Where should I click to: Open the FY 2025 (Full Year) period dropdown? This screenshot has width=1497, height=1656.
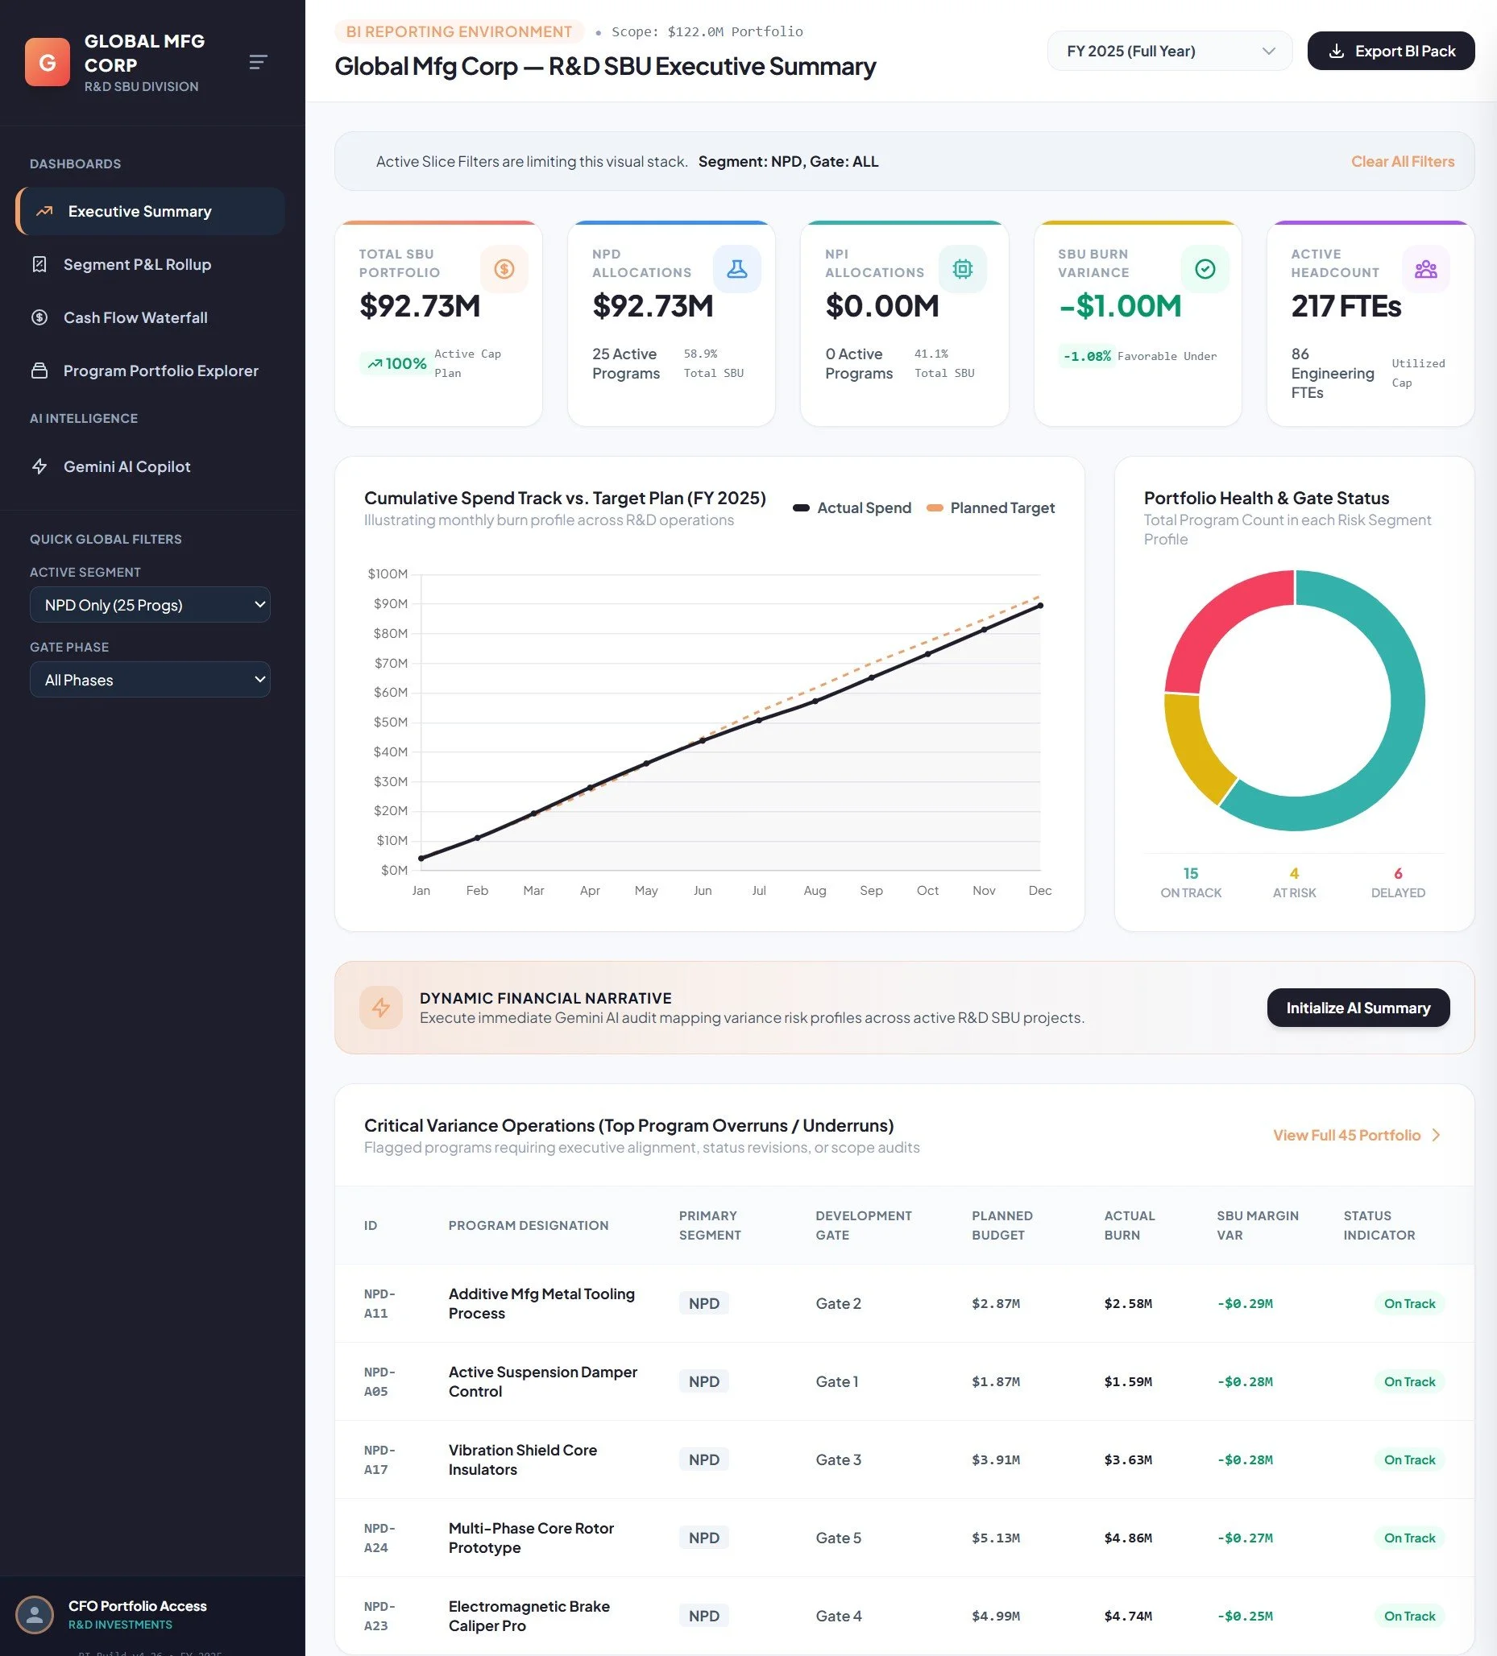pyautogui.click(x=1169, y=51)
